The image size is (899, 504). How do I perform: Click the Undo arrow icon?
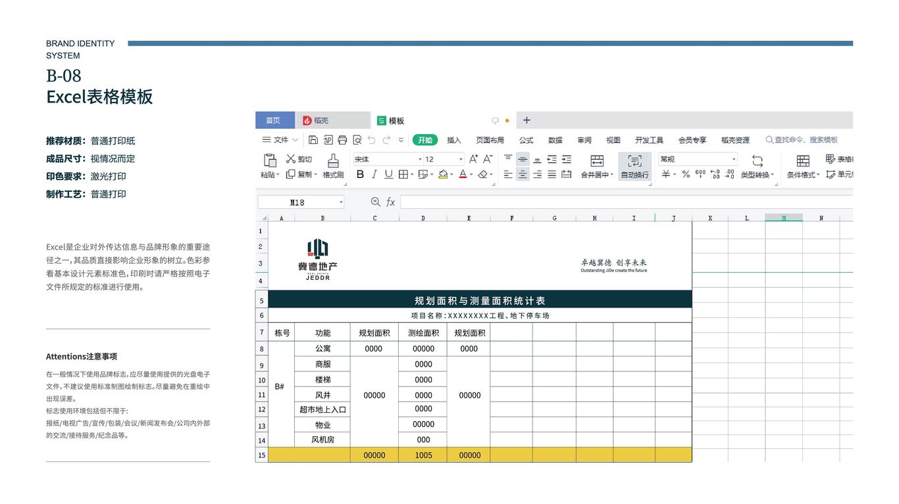click(371, 140)
